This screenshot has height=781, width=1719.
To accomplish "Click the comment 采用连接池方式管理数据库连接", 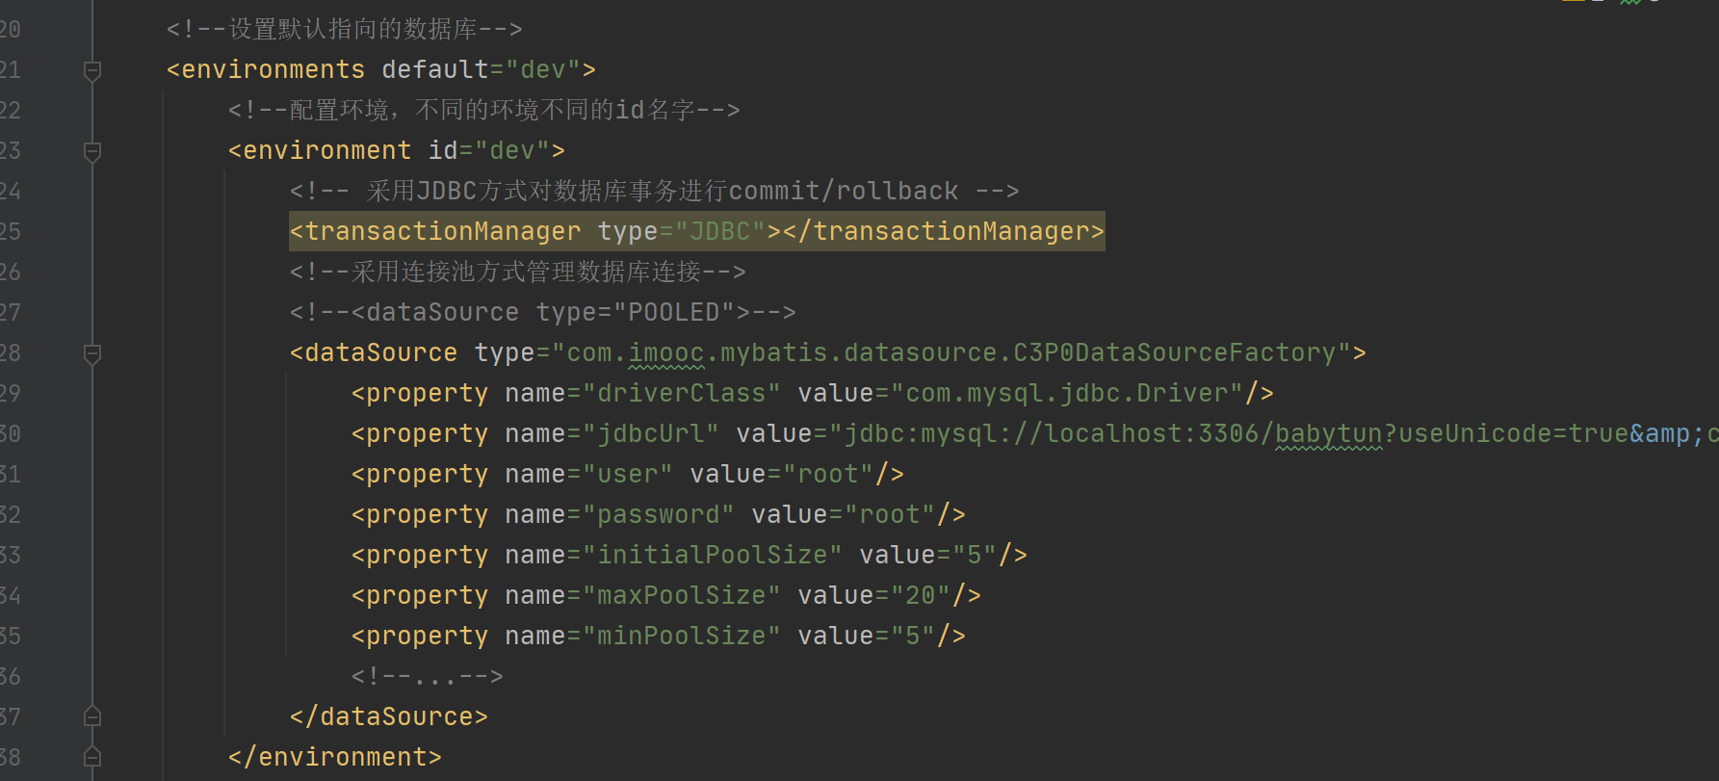I will (517, 272).
